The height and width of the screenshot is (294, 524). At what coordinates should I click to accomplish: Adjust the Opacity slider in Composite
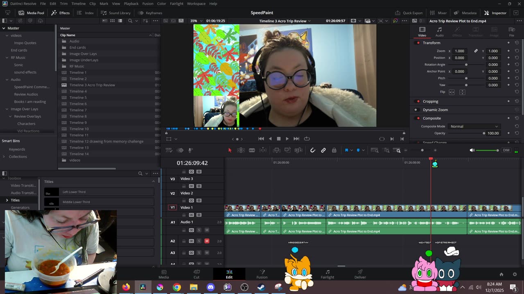pyautogui.click(x=483, y=133)
